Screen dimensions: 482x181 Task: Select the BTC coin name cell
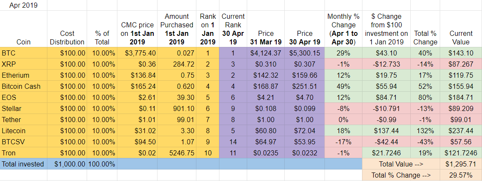[x=23, y=53]
